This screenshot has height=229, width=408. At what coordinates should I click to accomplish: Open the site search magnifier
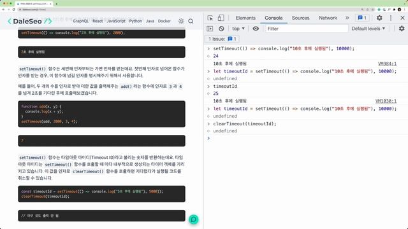pyautogui.click(x=191, y=21)
